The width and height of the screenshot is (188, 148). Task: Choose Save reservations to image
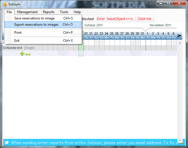click(x=43, y=18)
